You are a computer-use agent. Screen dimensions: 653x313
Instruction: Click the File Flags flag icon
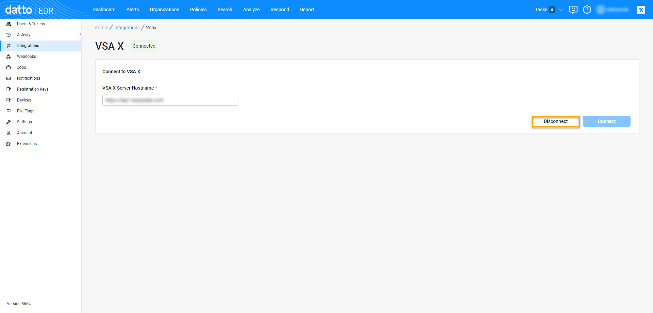tap(9, 111)
